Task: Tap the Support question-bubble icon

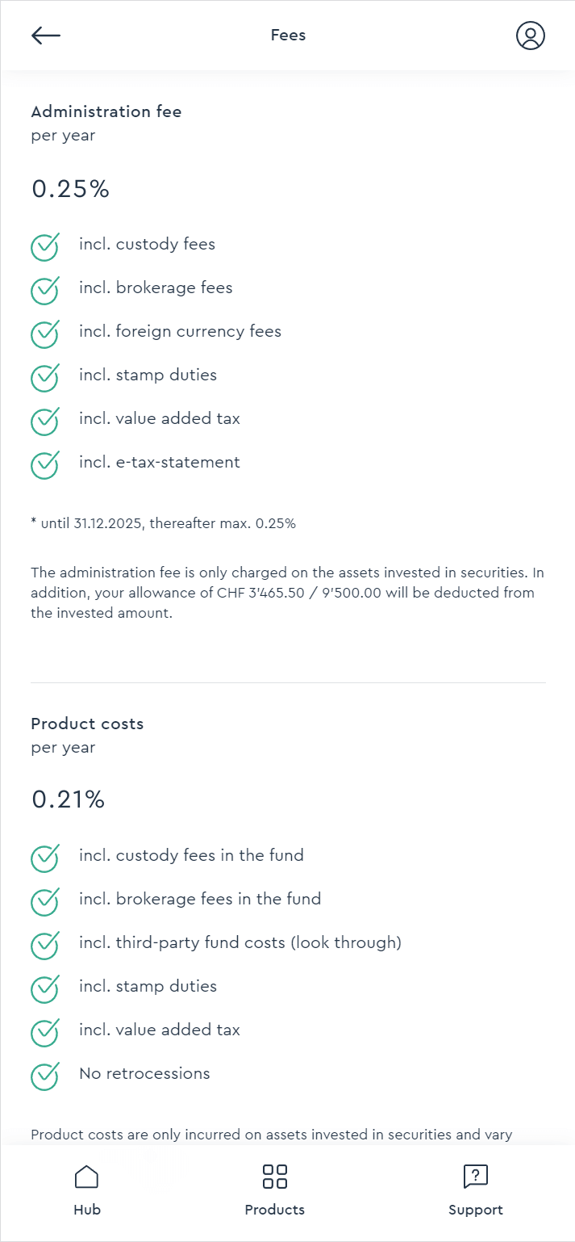Action: pos(476,1177)
